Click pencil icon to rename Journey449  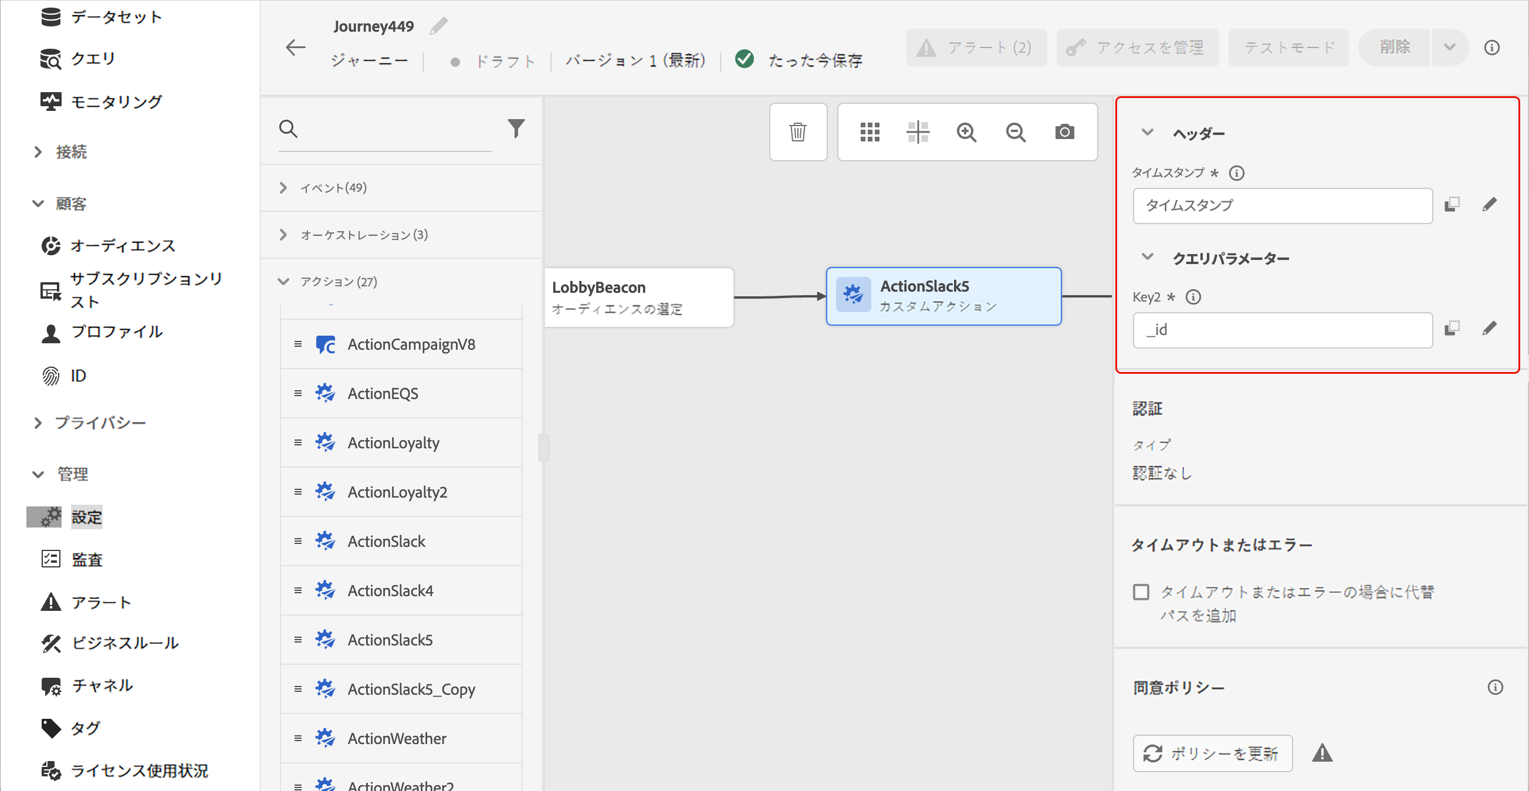(439, 26)
